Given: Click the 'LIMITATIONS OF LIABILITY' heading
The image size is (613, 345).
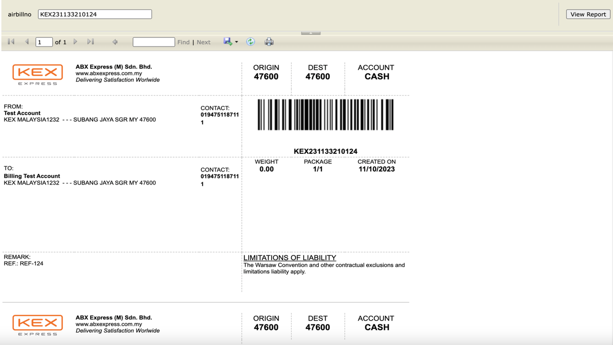Looking at the screenshot, I should click(290, 258).
